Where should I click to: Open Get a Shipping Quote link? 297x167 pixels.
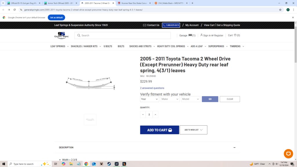[228, 25]
